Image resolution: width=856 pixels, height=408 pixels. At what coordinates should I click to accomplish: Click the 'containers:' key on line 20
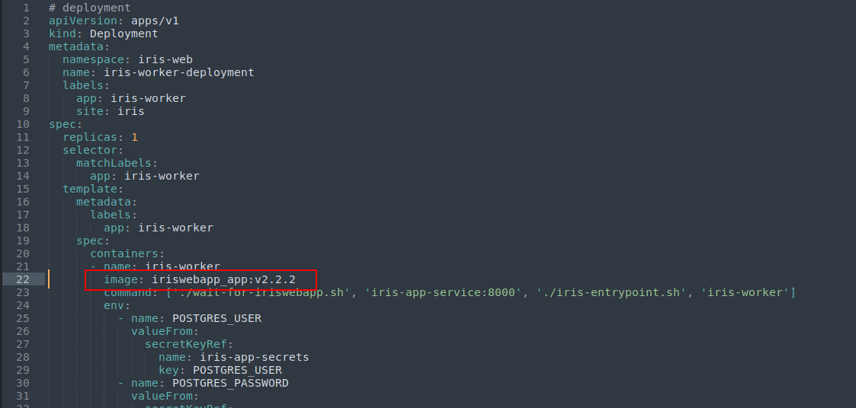coord(127,253)
